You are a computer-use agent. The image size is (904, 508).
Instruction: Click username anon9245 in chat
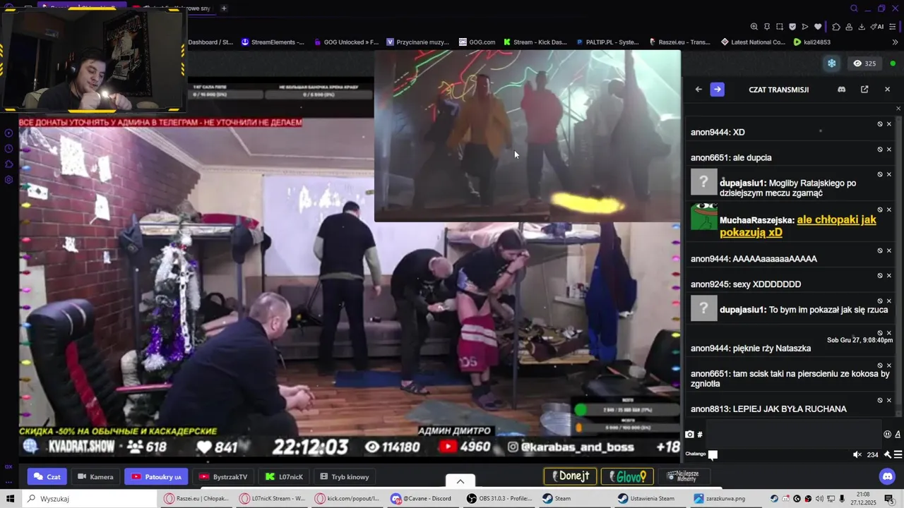710,284
